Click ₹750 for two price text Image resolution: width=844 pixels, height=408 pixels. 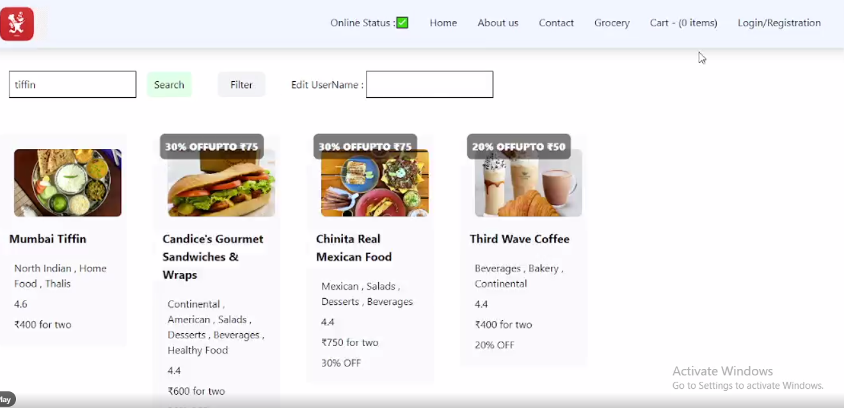pyautogui.click(x=350, y=343)
